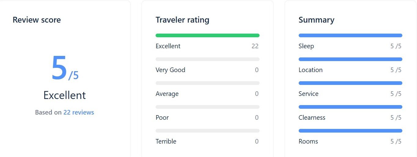Select the Poor rating bar
Screen dimensions: 417x157
pos(207,107)
